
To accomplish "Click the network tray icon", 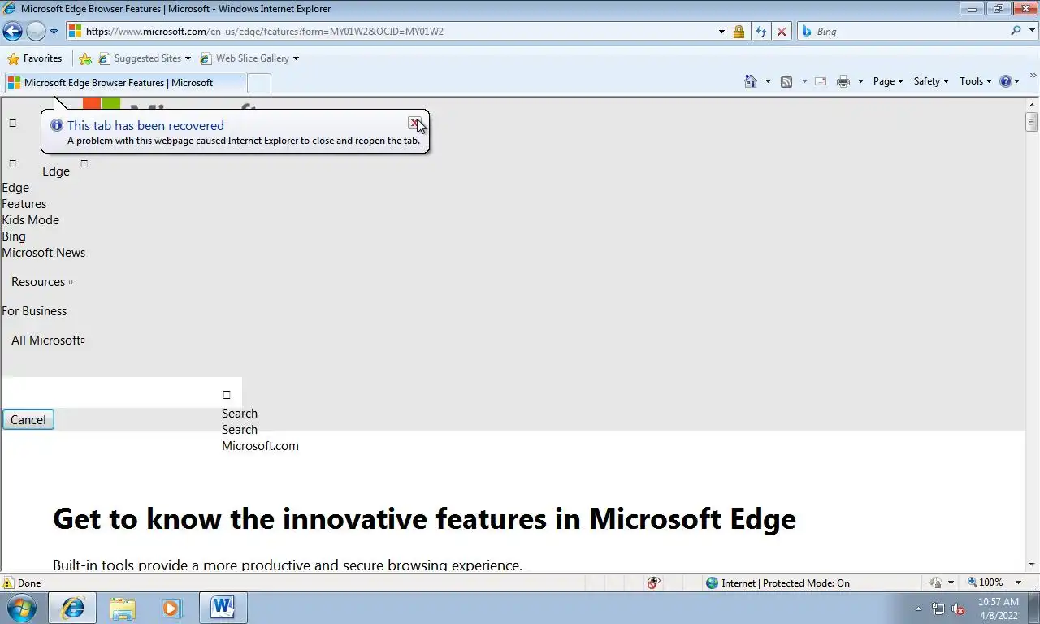I will click(938, 609).
